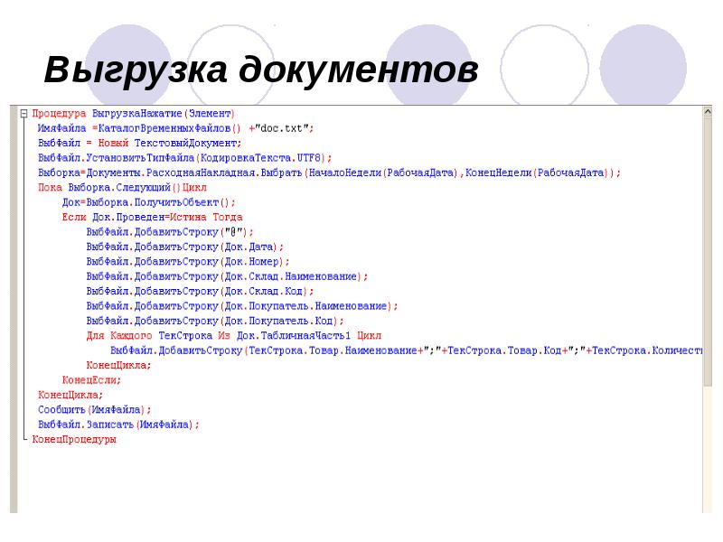Click the inner 'КонецЦикла;' below ТекСтрока line
Image resolution: width=723 pixels, height=542 pixels.
click(118, 365)
